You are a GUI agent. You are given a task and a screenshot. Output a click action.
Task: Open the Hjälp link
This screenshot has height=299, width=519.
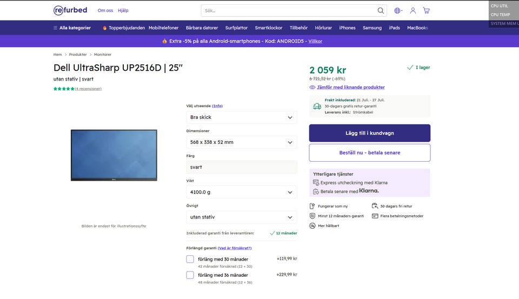123,10
